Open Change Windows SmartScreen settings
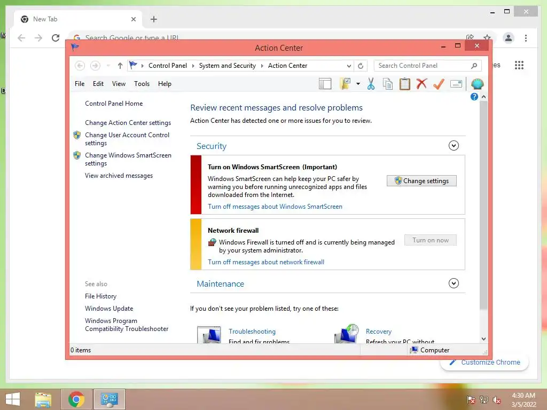 (128, 159)
